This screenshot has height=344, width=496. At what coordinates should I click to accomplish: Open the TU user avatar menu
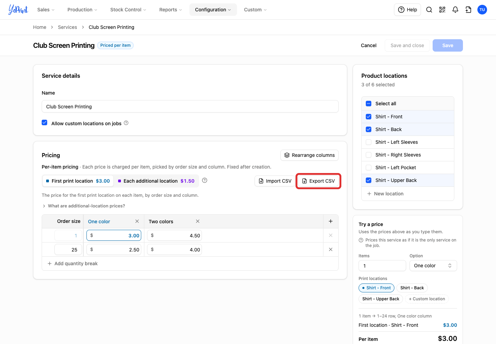482,10
